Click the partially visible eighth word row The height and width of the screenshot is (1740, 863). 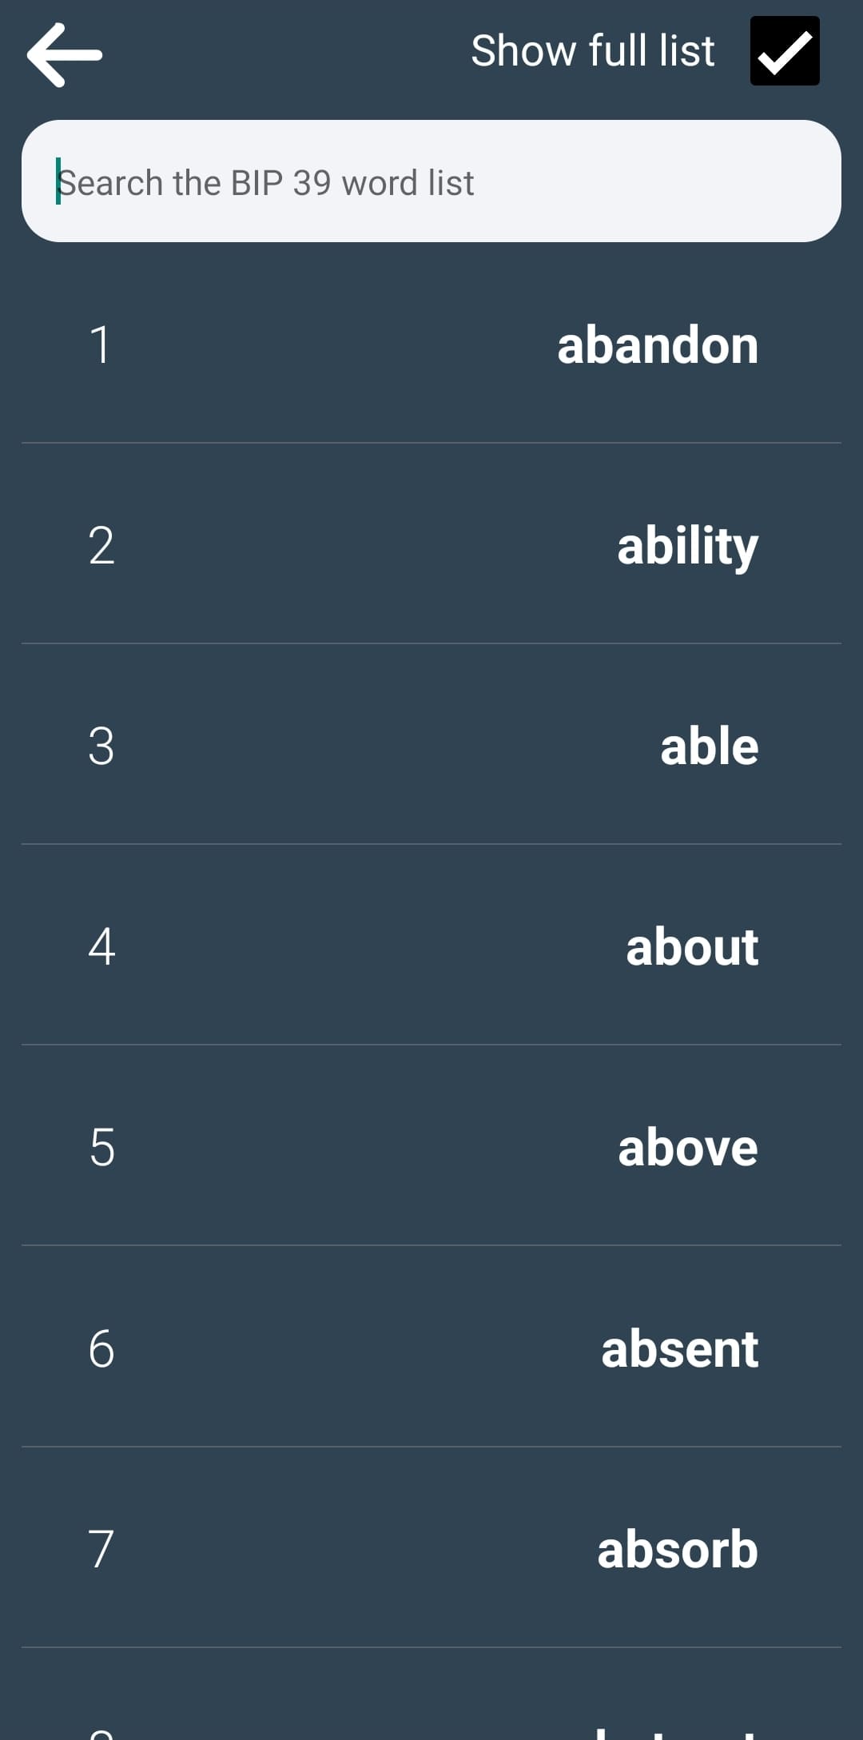click(431, 1710)
